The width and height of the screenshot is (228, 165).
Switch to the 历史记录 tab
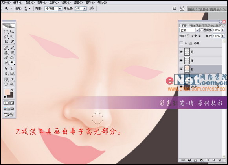point(213,26)
